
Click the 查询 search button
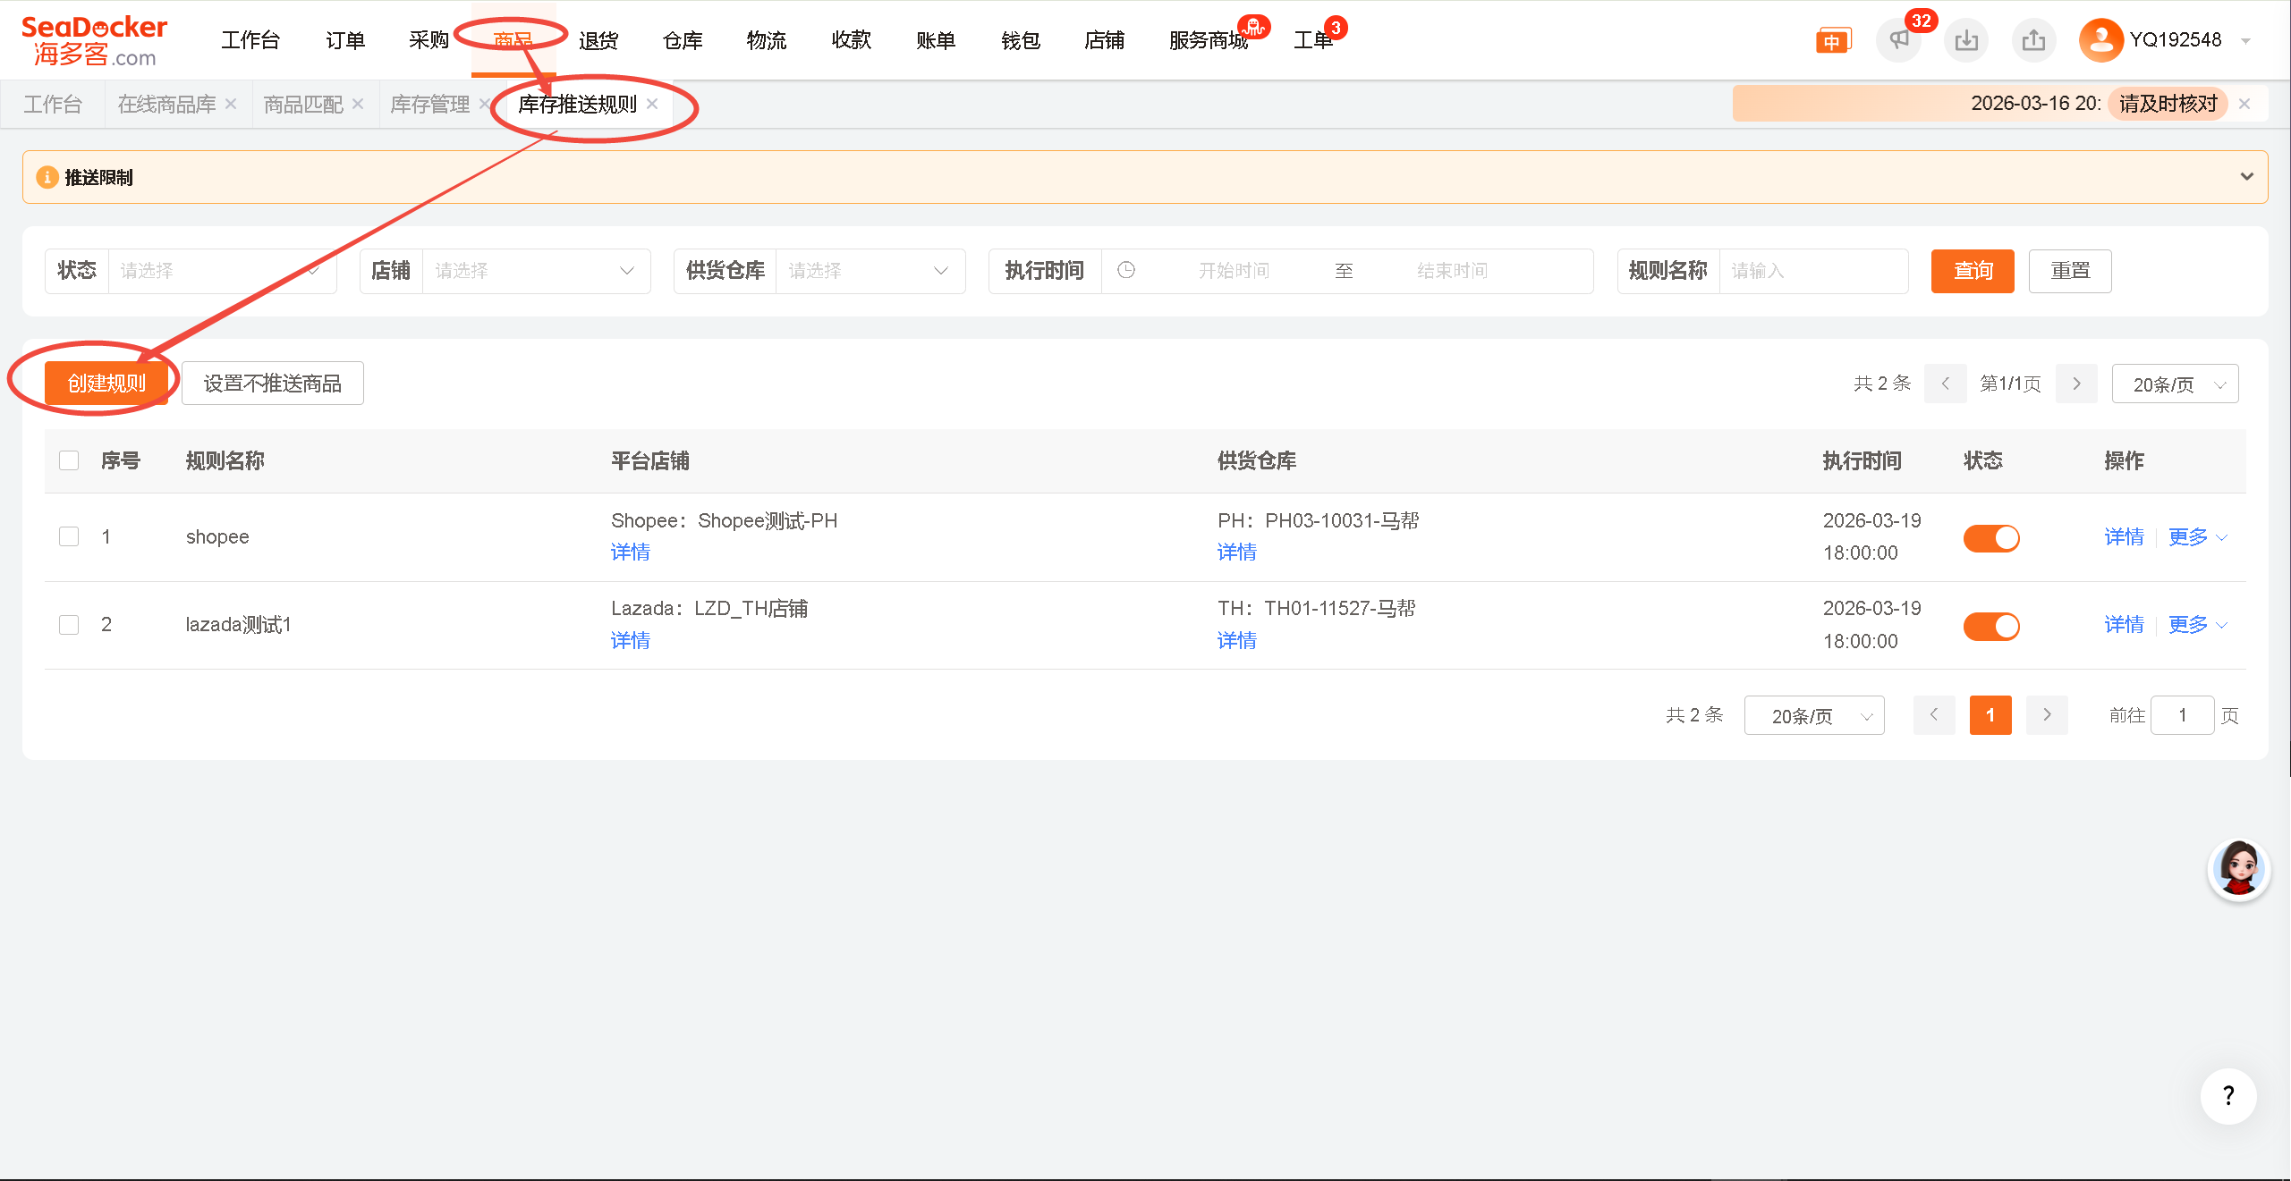click(x=1972, y=271)
